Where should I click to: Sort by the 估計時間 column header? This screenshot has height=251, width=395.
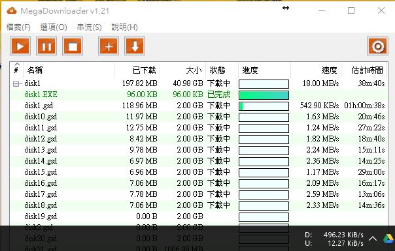[364, 70]
